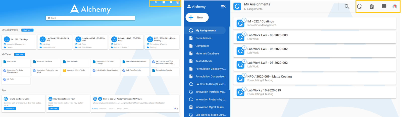Open Lab Work LWR - 05-2020-002 dashboard card

91,42
